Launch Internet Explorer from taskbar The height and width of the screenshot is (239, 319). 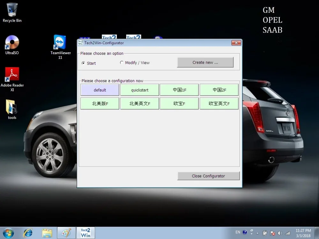(x=28, y=233)
